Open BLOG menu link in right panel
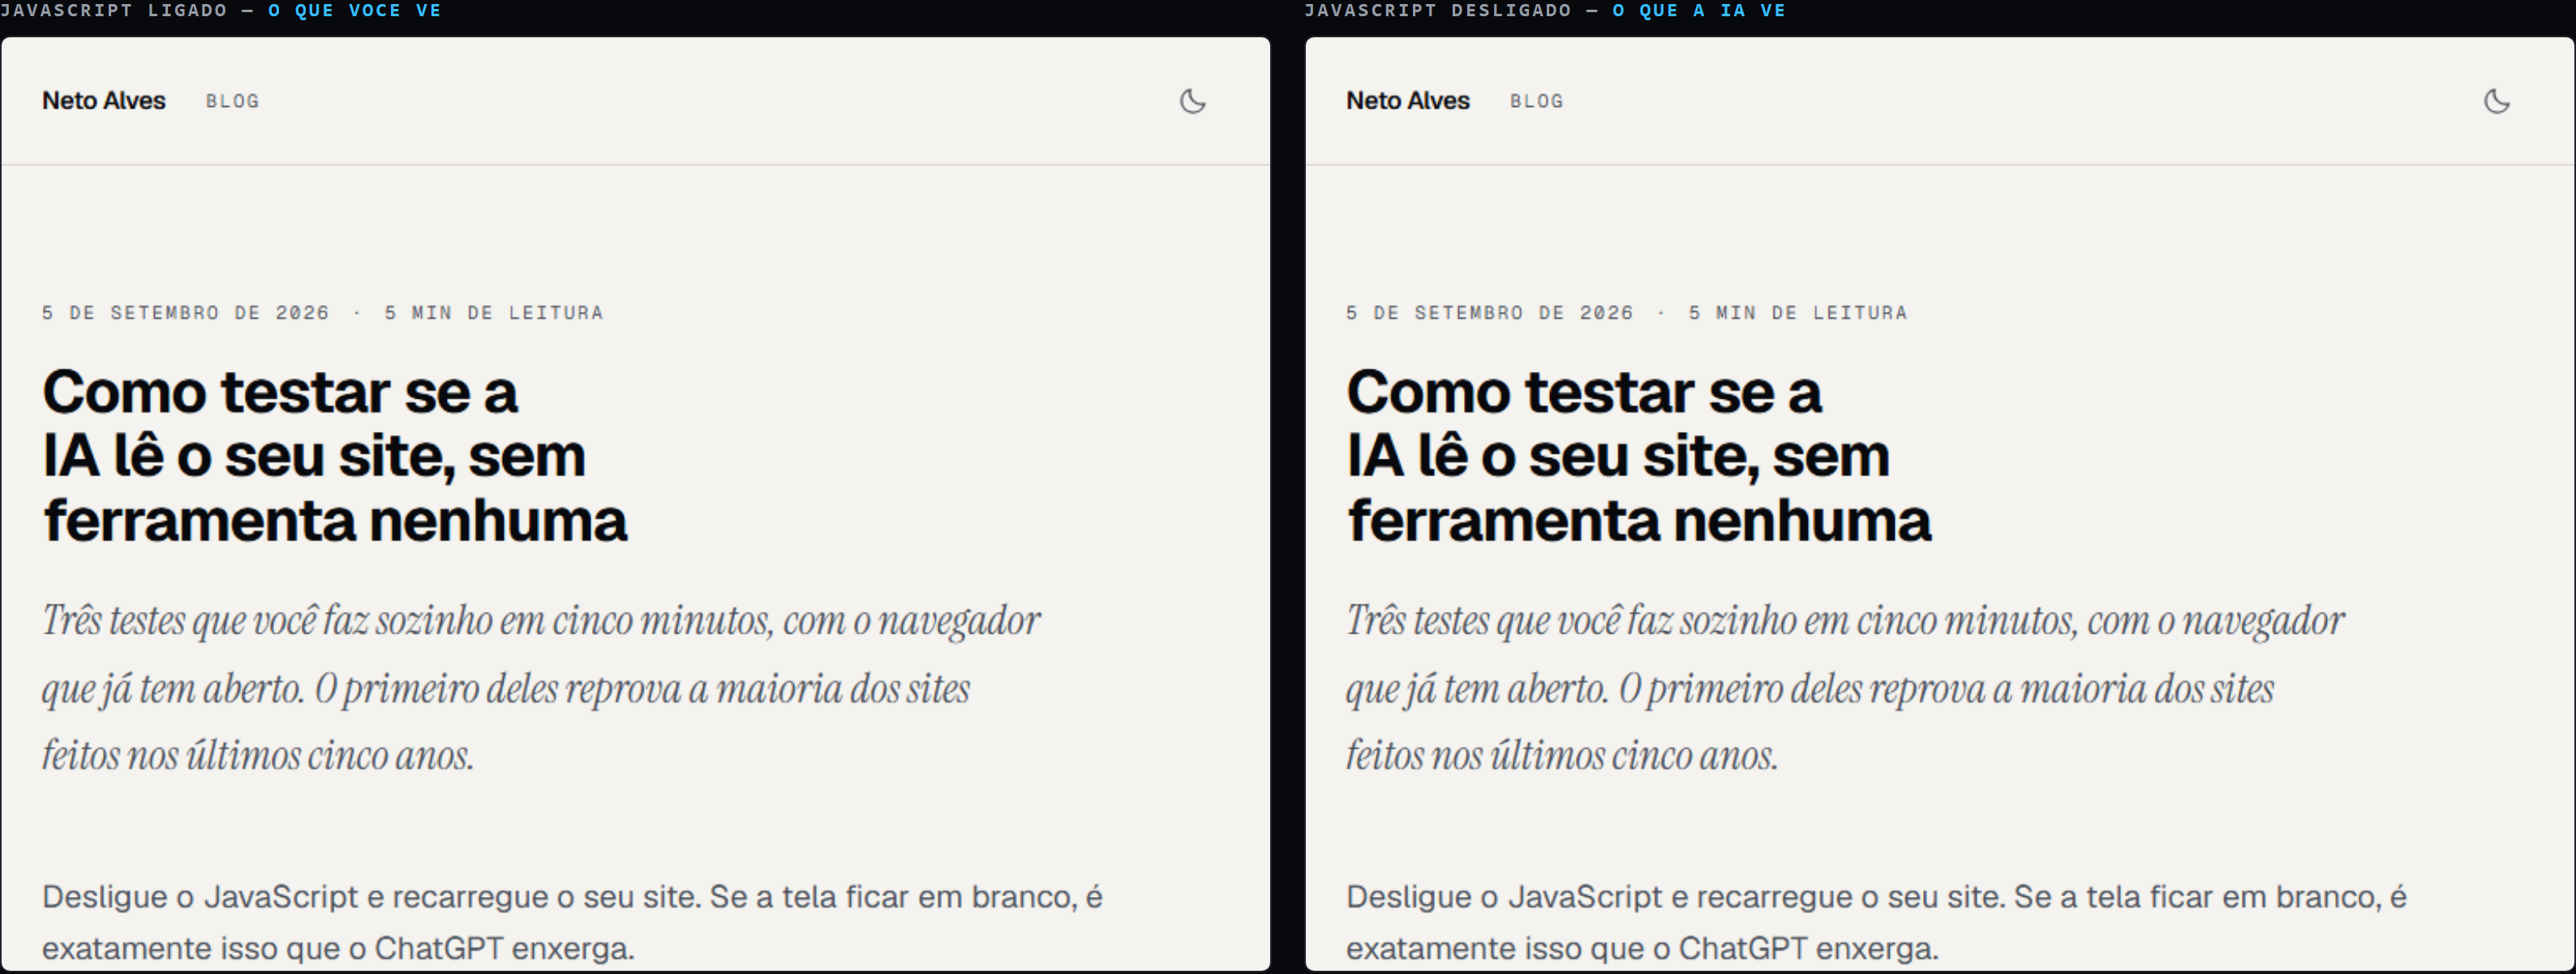The image size is (2576, 974). 1536,101
